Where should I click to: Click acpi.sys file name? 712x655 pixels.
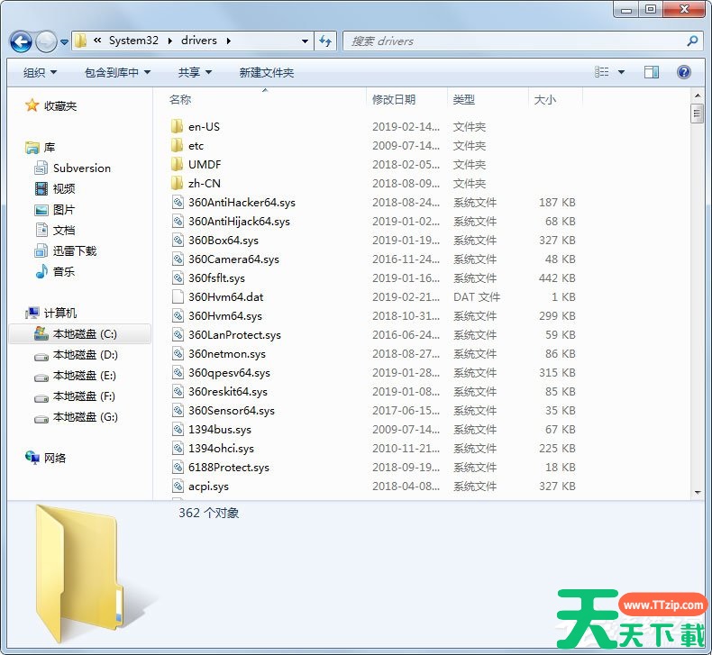(208, 487)
